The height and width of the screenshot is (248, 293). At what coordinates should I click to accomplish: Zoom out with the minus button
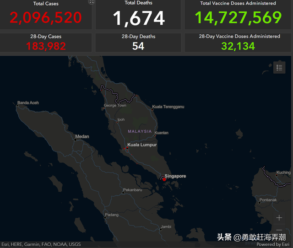point(279,230)
